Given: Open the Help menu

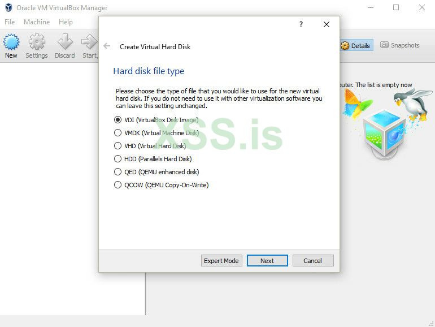Looking at the screenshot, I should coord(66,22).
